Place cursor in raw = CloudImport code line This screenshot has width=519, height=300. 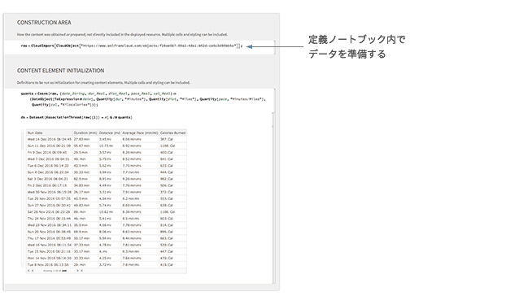point(132,46)
